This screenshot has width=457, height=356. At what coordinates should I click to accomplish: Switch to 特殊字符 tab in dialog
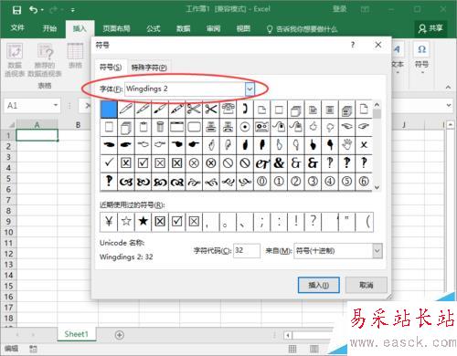click(149, 68)
